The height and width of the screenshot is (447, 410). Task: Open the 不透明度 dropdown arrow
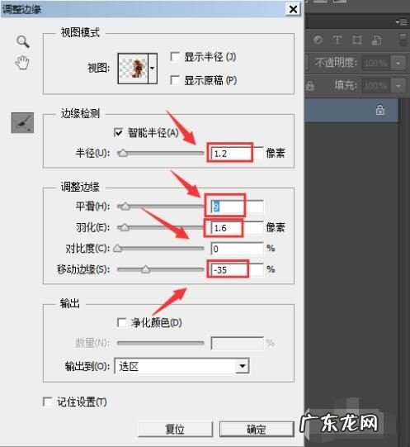pyautogui.click(x=398, y=63)
